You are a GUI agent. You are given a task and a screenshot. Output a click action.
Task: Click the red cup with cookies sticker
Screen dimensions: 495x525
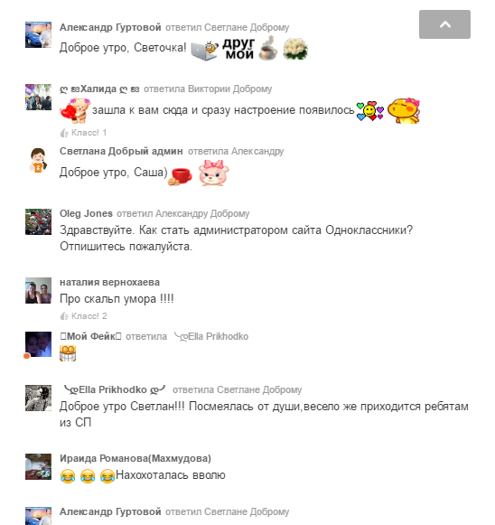[x=180, y=176]
